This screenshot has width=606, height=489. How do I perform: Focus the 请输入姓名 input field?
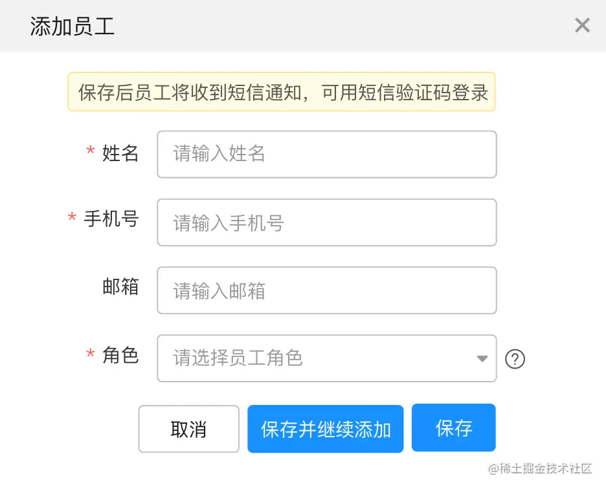coord(326,154)
